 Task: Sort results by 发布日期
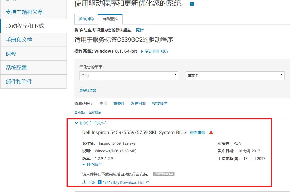[x=138, y=103]
